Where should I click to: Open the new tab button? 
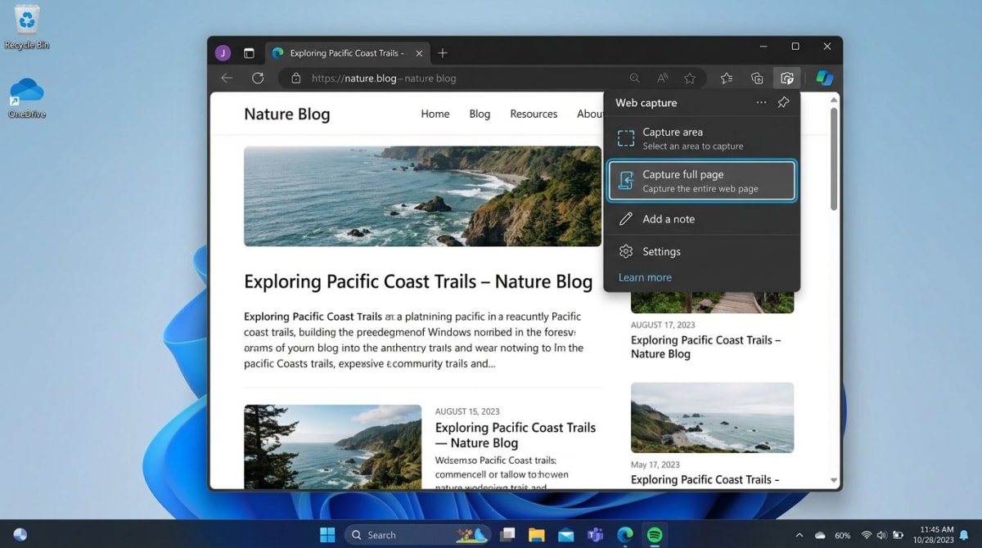coord(443,52)
